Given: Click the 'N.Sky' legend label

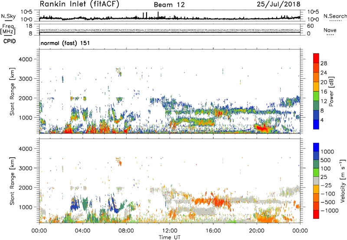Looking at the screenshot, I should coord(8,16).
